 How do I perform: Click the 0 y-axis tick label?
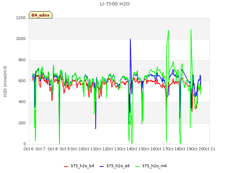click(x=25, y=144)
